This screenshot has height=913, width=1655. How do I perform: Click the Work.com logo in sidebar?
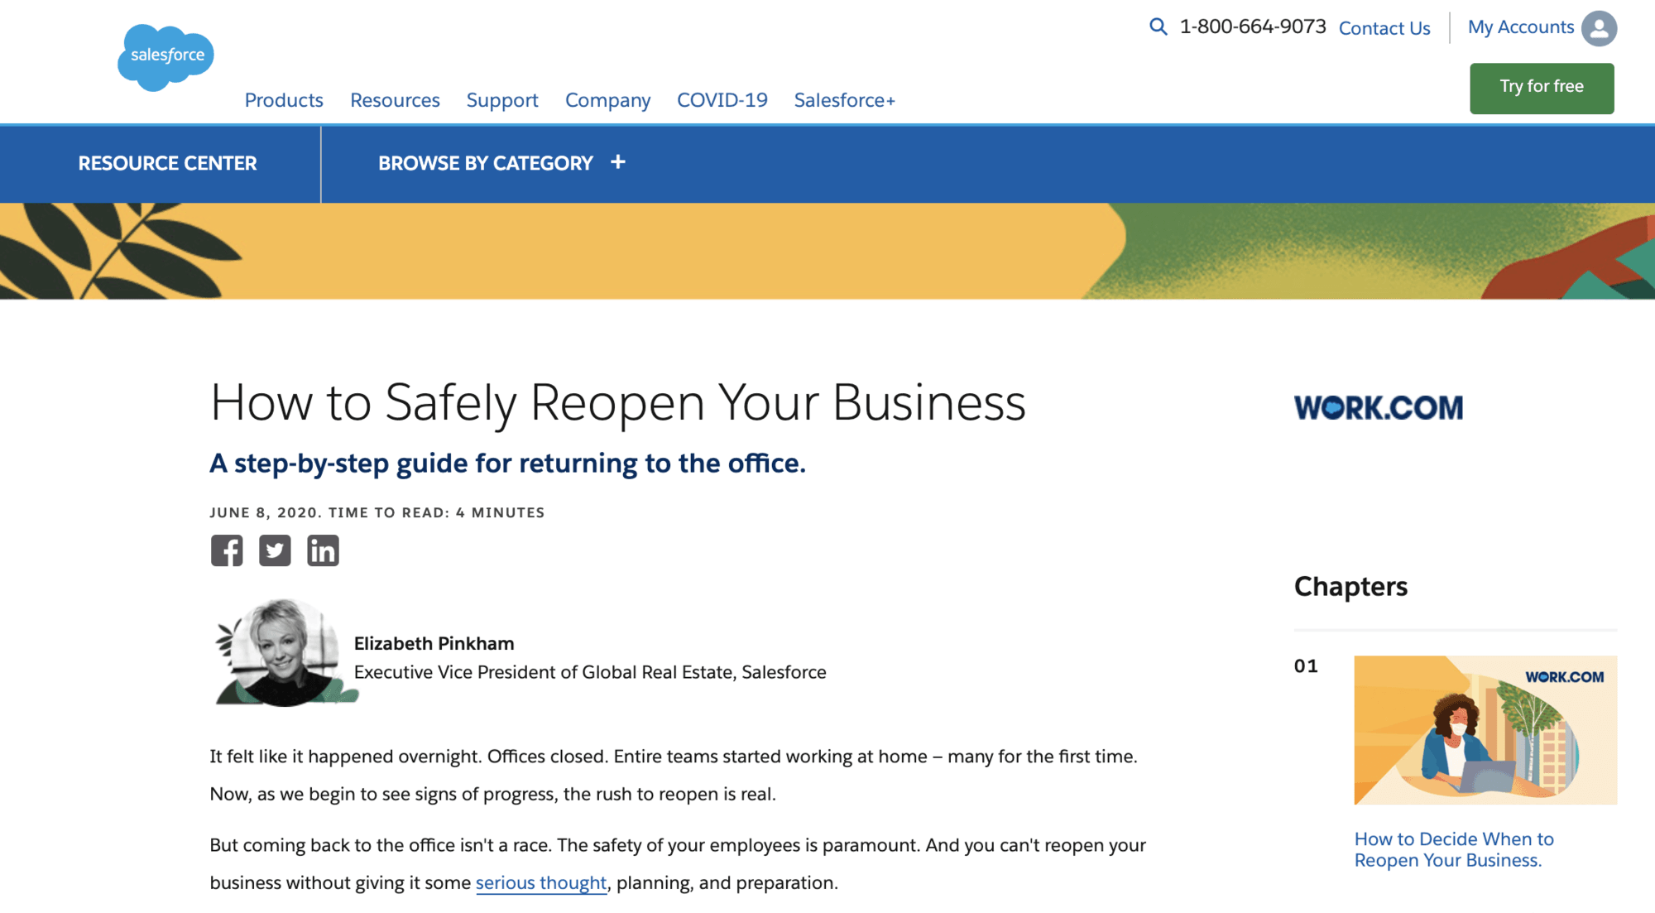(1379, 407)
